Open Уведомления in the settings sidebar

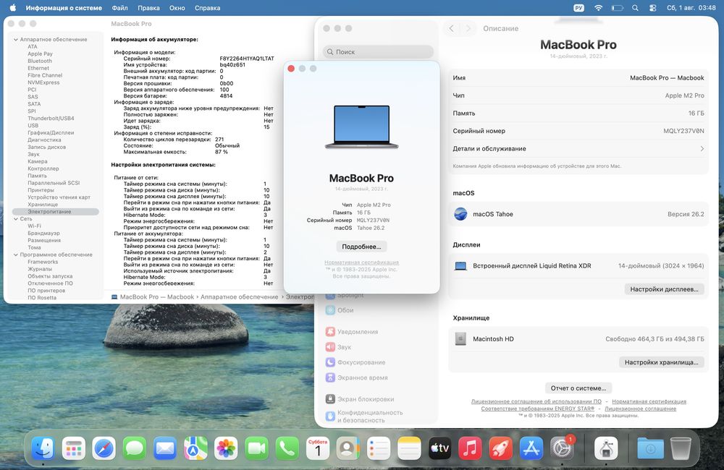coord(352,332)
